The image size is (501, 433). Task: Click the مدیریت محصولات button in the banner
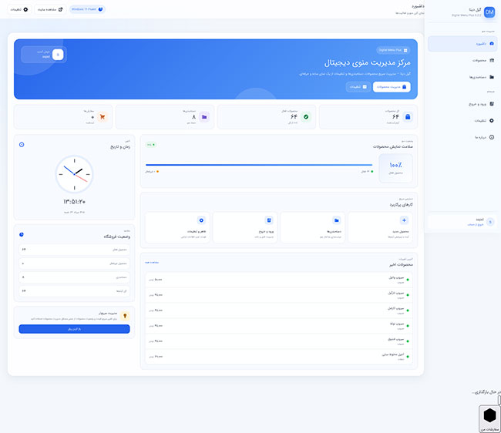pos(392,87)
